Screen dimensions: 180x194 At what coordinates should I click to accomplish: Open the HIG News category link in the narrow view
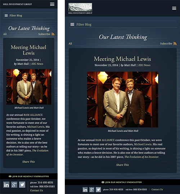pyautogui.click(x=37, y=64)
